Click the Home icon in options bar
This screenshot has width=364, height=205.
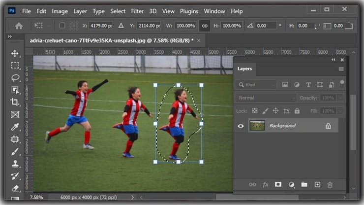pos(19,26)
